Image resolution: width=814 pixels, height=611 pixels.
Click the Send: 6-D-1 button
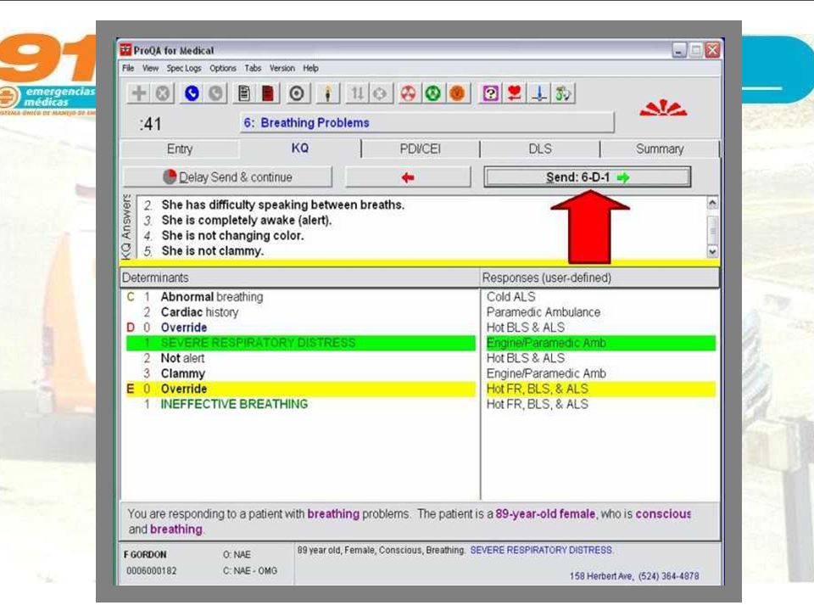click(x=587, y=177)
